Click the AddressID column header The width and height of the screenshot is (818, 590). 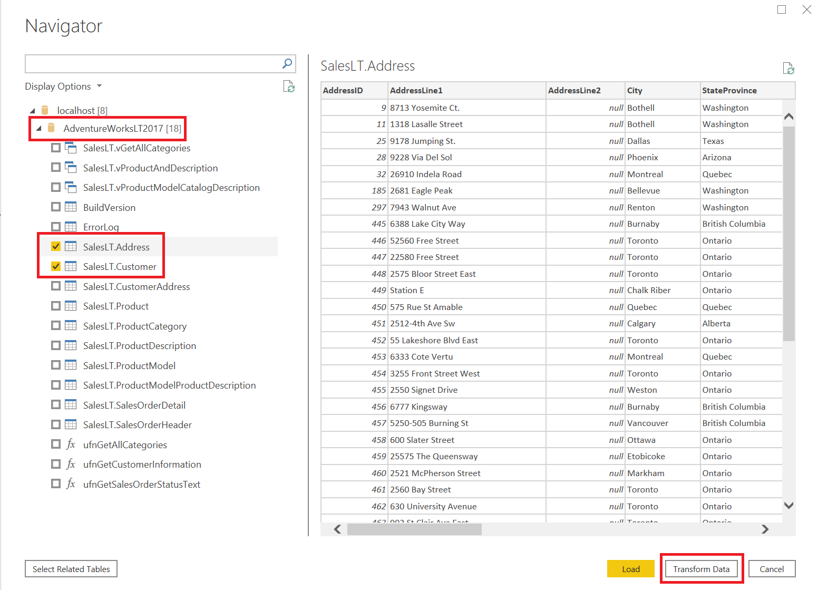coord(354,90)
